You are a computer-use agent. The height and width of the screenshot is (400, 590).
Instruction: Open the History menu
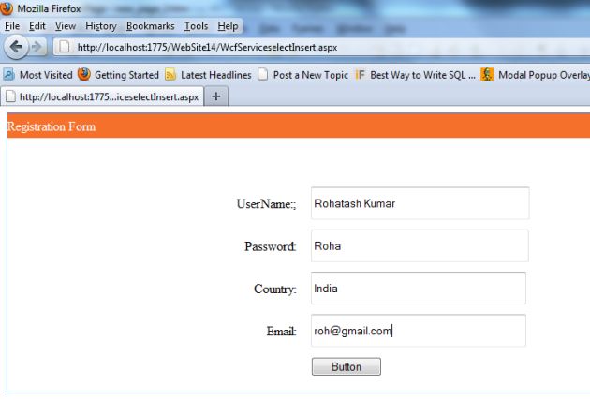(101, 26)
